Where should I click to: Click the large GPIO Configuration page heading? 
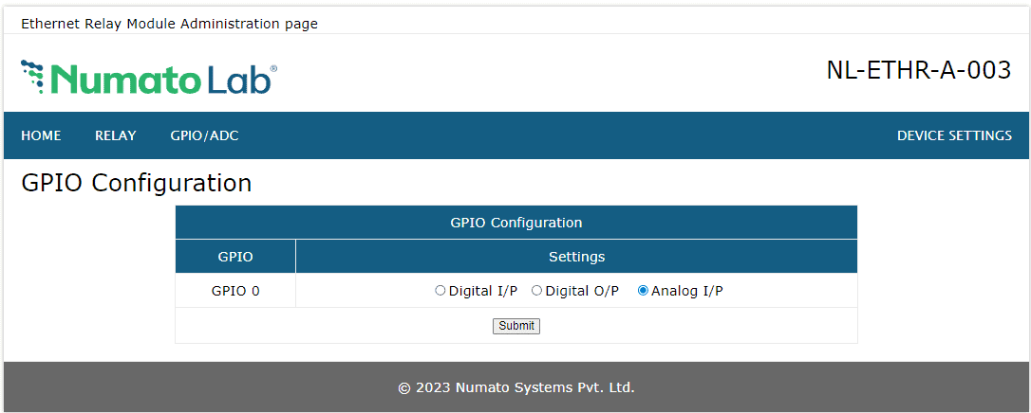pyautogui.click(x=136, y=183)
